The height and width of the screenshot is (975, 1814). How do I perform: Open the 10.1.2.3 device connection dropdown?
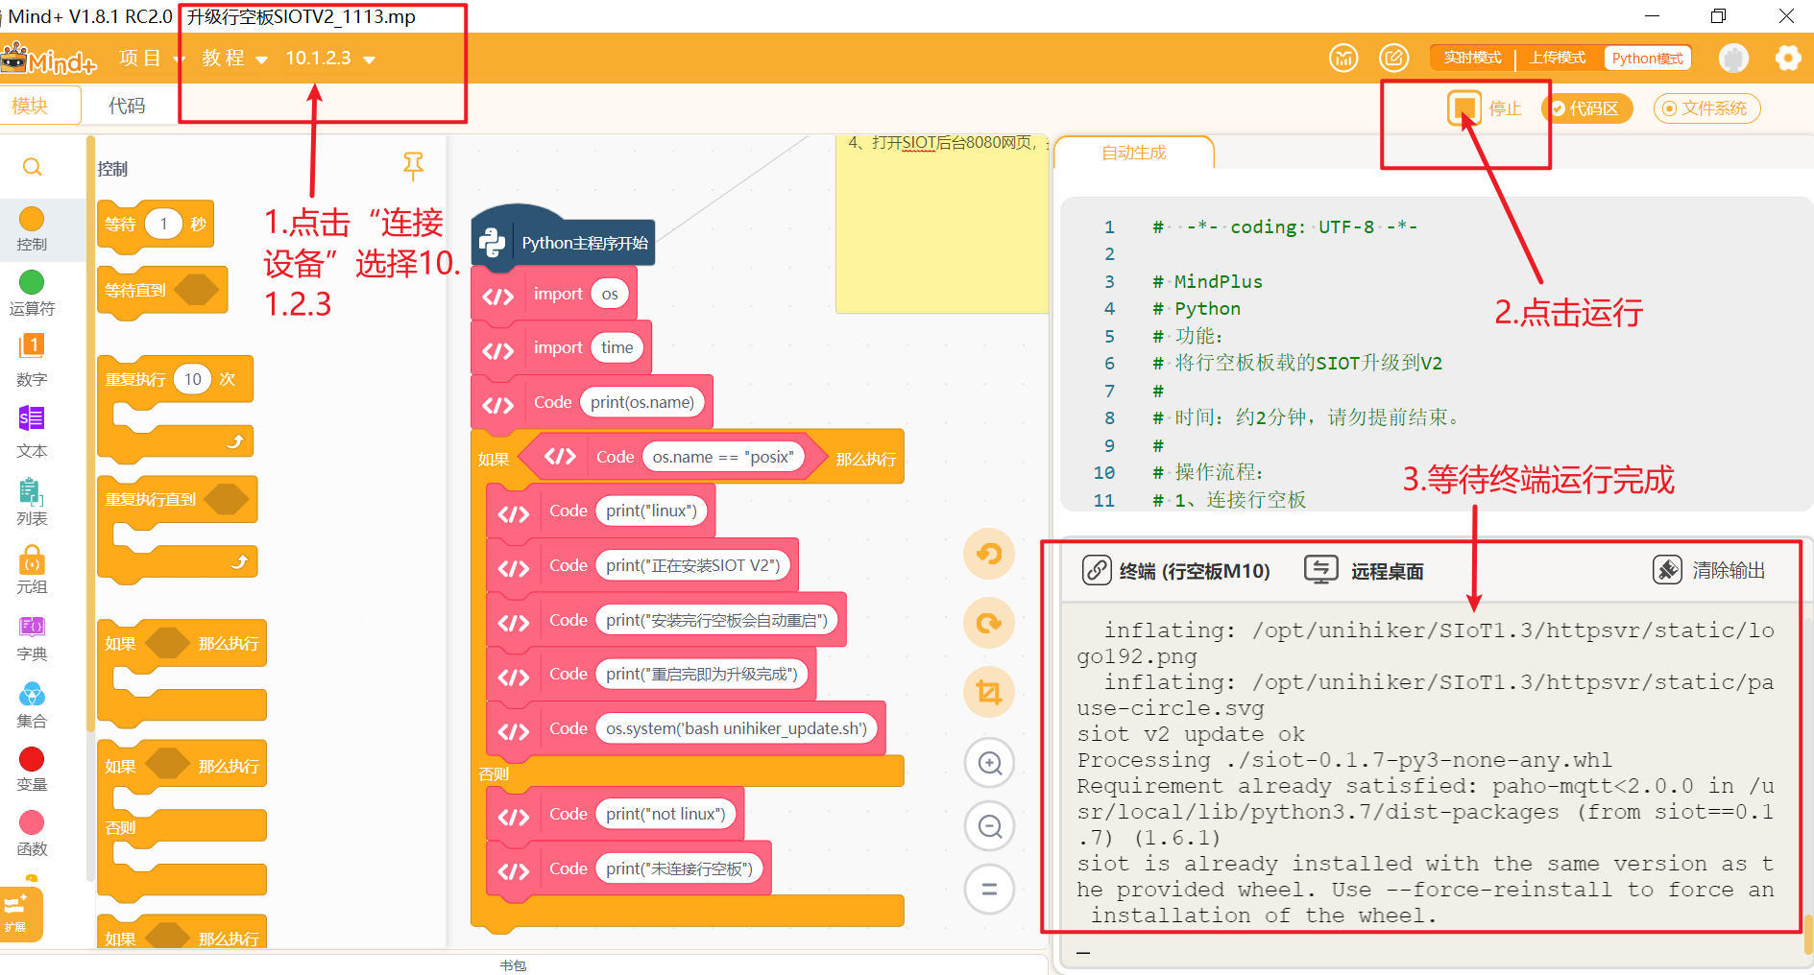click(329, 59)
